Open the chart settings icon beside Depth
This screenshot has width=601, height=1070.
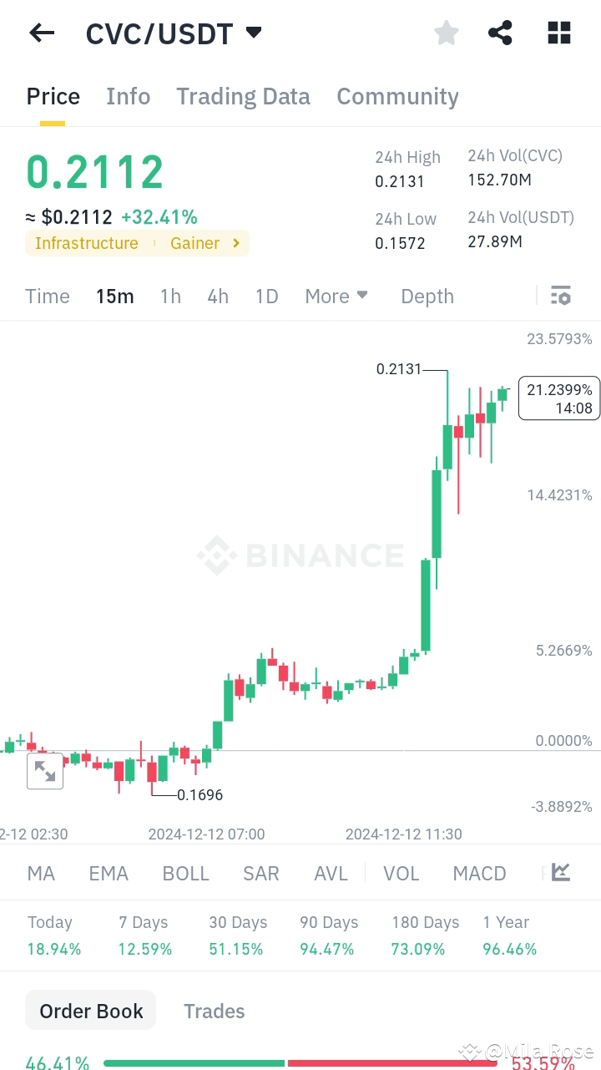click(x=560, y=295)
